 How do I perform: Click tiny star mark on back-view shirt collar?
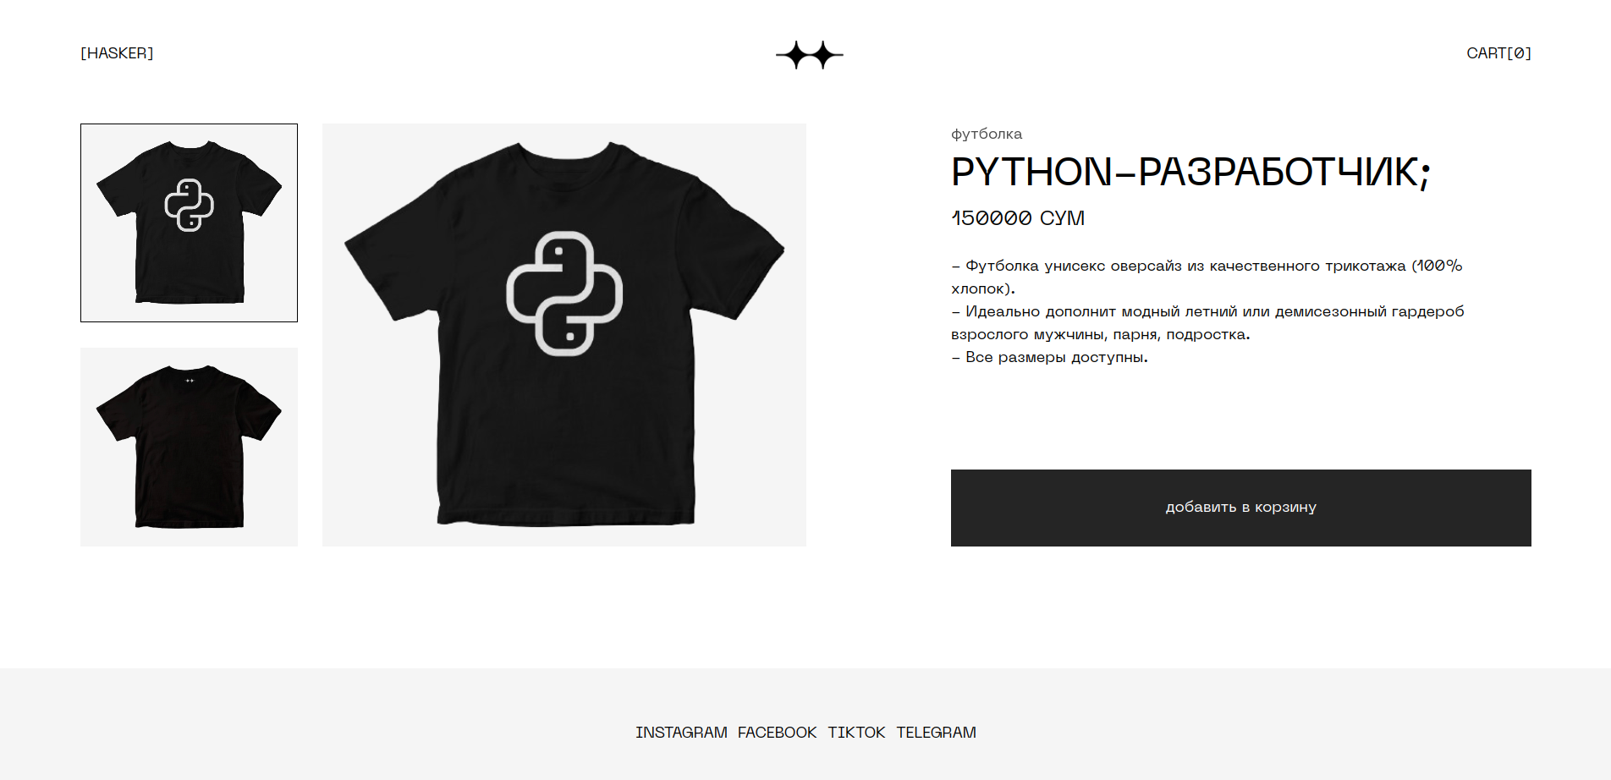tap(190, 381)
